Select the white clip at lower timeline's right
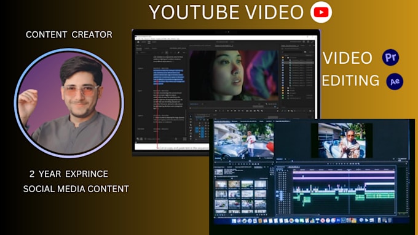Viewport: 418px width, 235px height. click(x=380, y=183)
